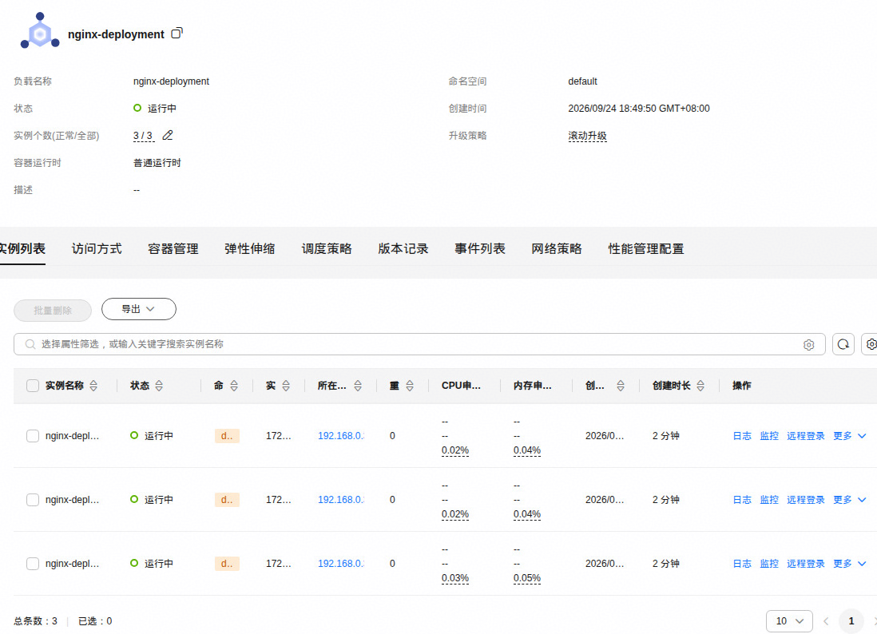877x634 pixels.
Task: Click 总条数：3 total count text
Action: (35, 621)
